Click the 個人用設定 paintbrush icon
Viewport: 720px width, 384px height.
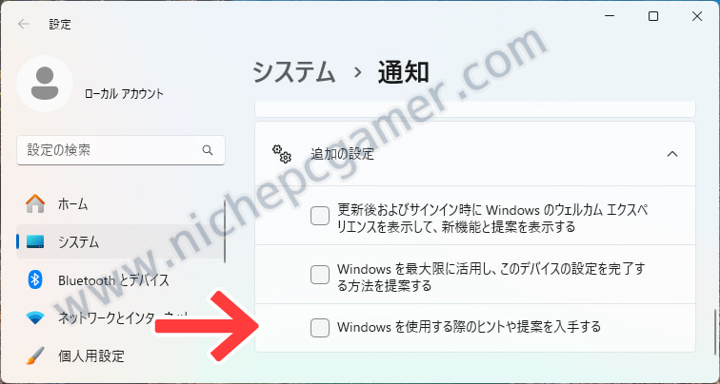[x=35, y=355]
